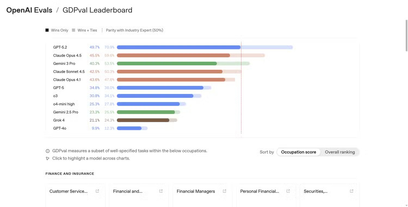Click the OpenAI Evals breadcrumb

pos(29,10)
